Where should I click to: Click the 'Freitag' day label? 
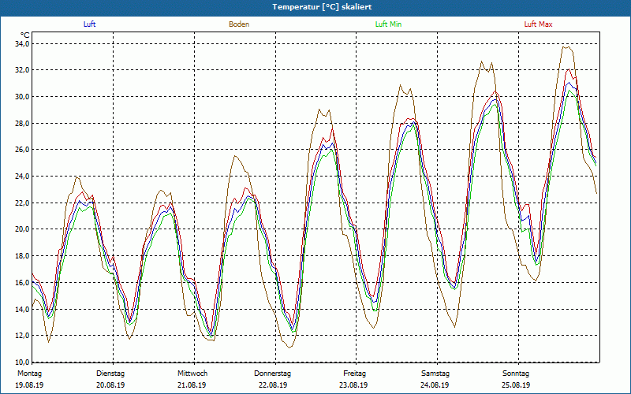coord(354,374)
